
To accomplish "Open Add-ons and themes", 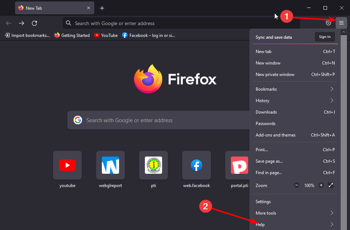I will (x=295, y=135).
